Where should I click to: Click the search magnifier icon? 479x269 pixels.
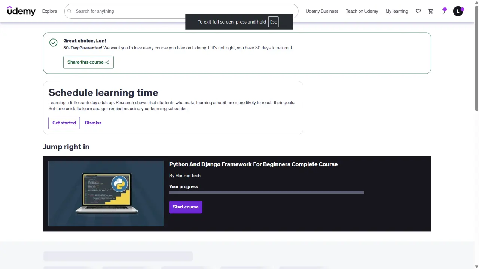70,11
